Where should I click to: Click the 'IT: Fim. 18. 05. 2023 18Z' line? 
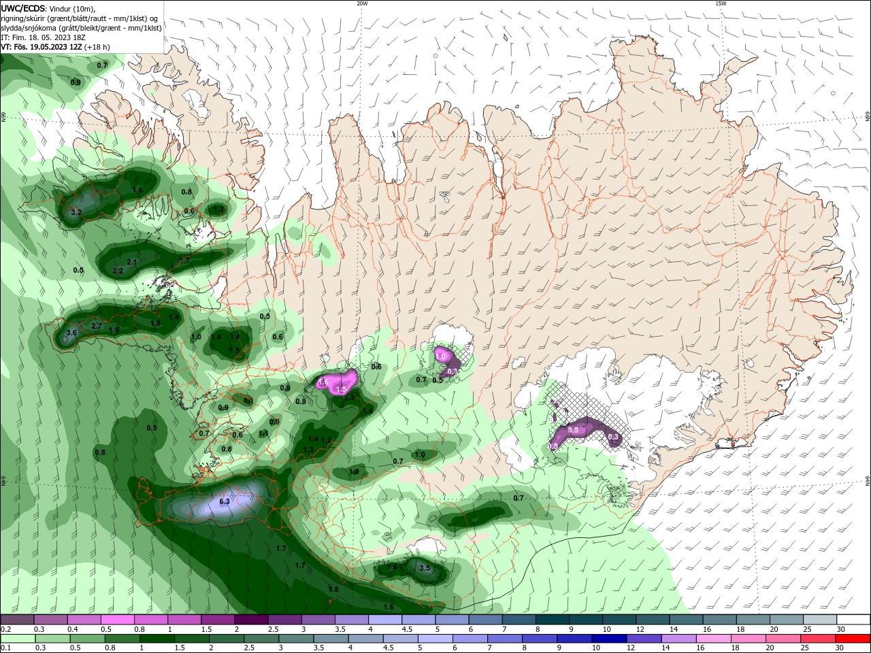pyautogui.click(x=42, y=37)
